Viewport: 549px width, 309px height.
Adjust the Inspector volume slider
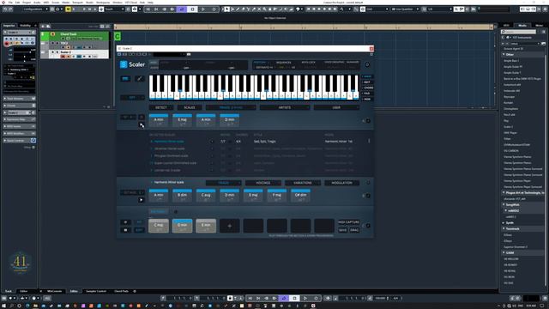[24, 51]
